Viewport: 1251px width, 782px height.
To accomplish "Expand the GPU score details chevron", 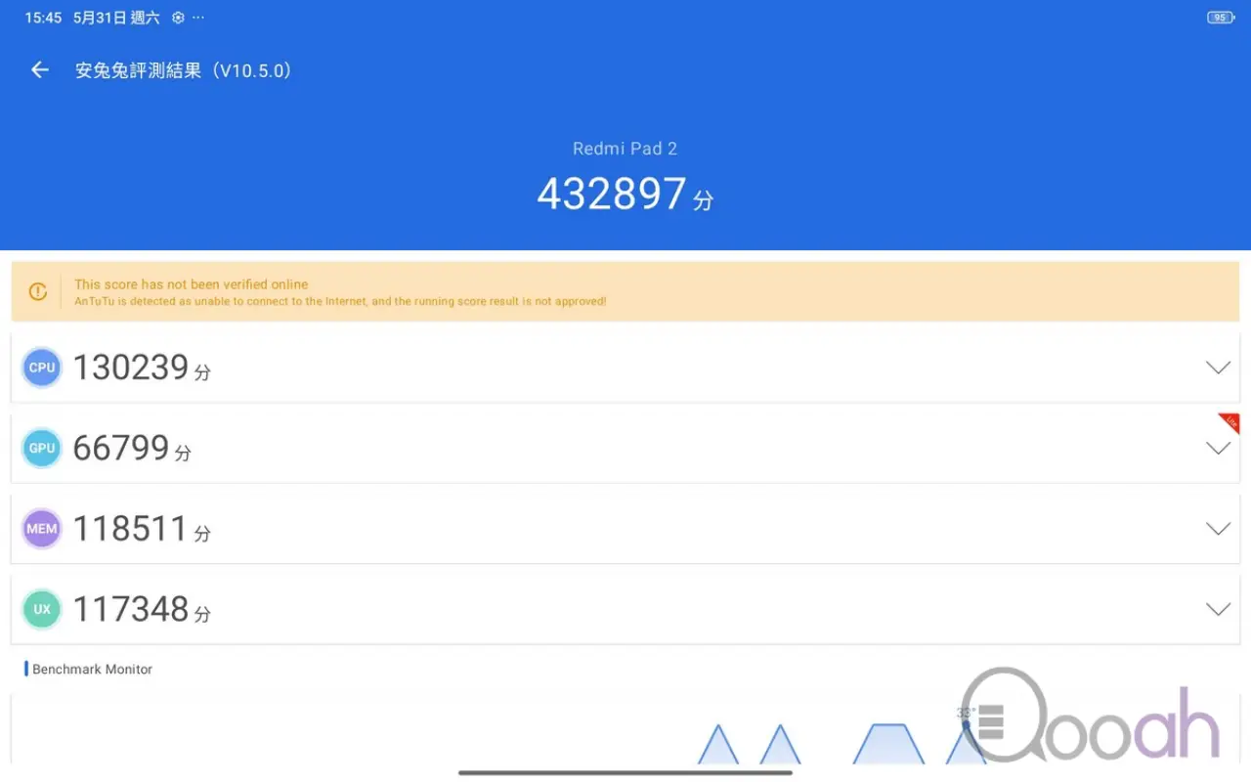I will click(1218, 449).
